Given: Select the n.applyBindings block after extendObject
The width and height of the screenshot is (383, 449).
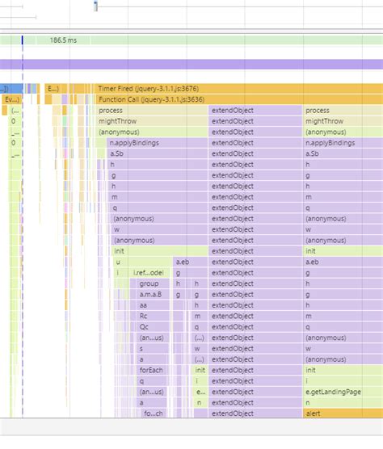Looking at the screenshot, I should [x=343, y=143].
